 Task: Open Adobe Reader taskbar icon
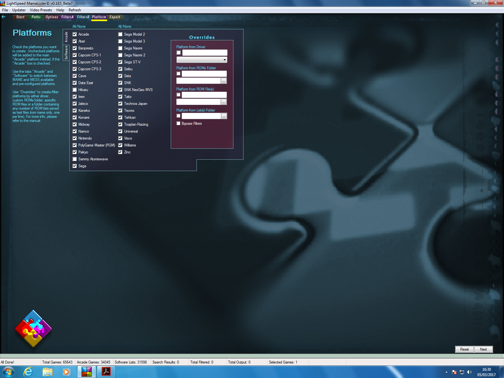pyautogui.click(x=106, y=372)
